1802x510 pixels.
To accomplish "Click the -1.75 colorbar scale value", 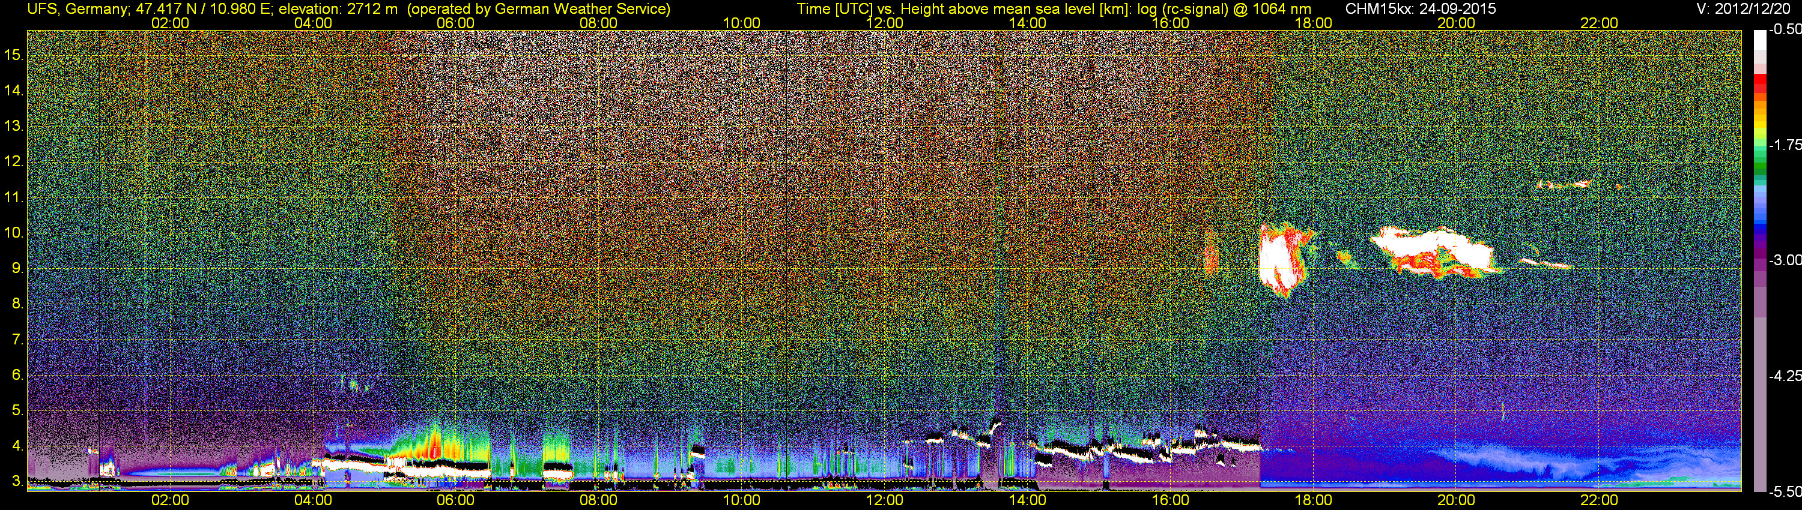I will pyautogui.click(x=1785, y=145).
